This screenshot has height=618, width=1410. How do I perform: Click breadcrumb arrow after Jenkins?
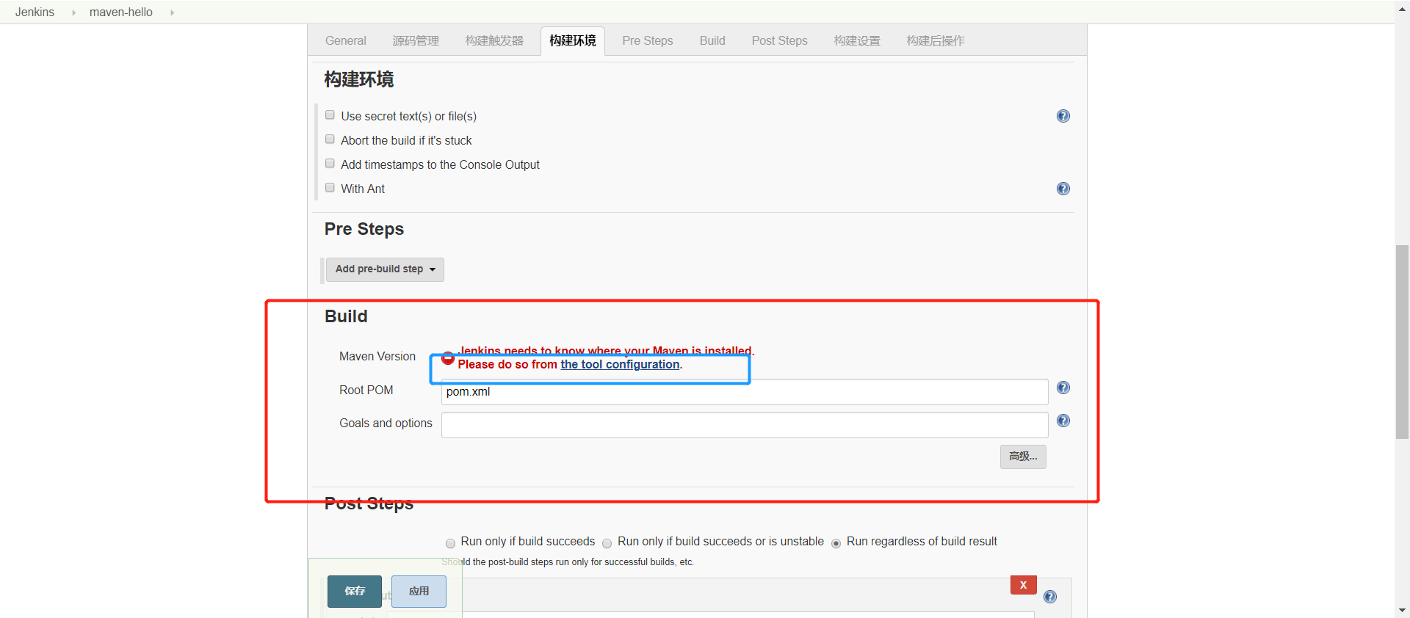point(73,12)
